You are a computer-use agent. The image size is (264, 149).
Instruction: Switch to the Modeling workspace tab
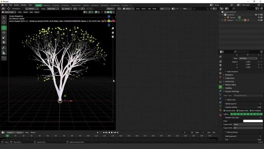pos(47,5)
